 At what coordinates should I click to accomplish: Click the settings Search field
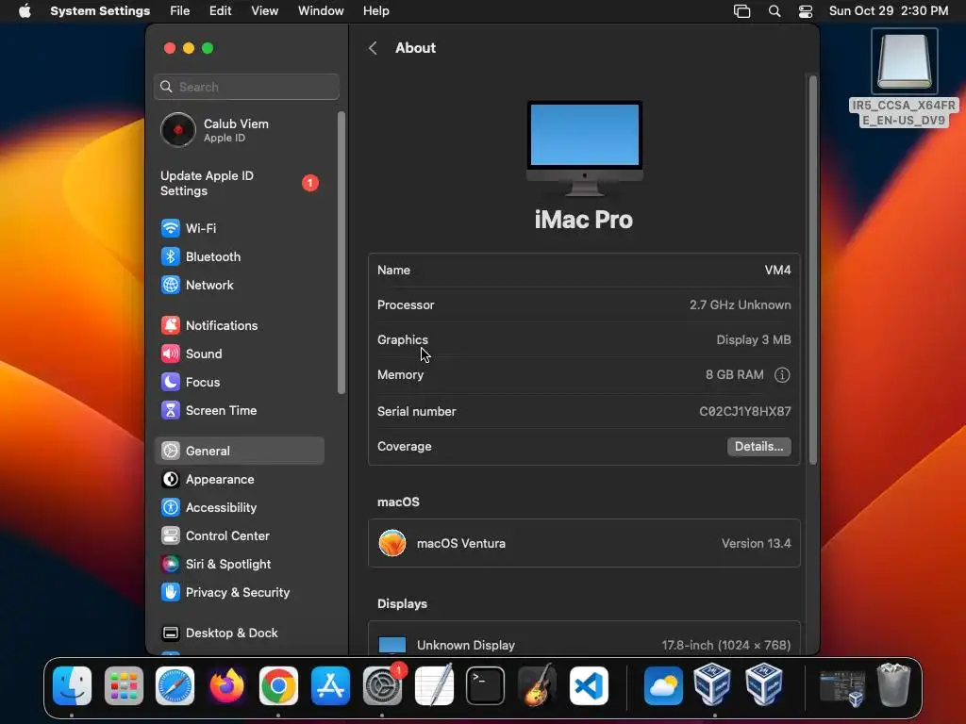[x=246, y=87]
